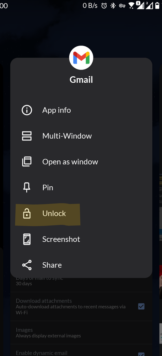Click the Multi-Window split icon
This screenshot has width=162, height=356.
(27, 136)
